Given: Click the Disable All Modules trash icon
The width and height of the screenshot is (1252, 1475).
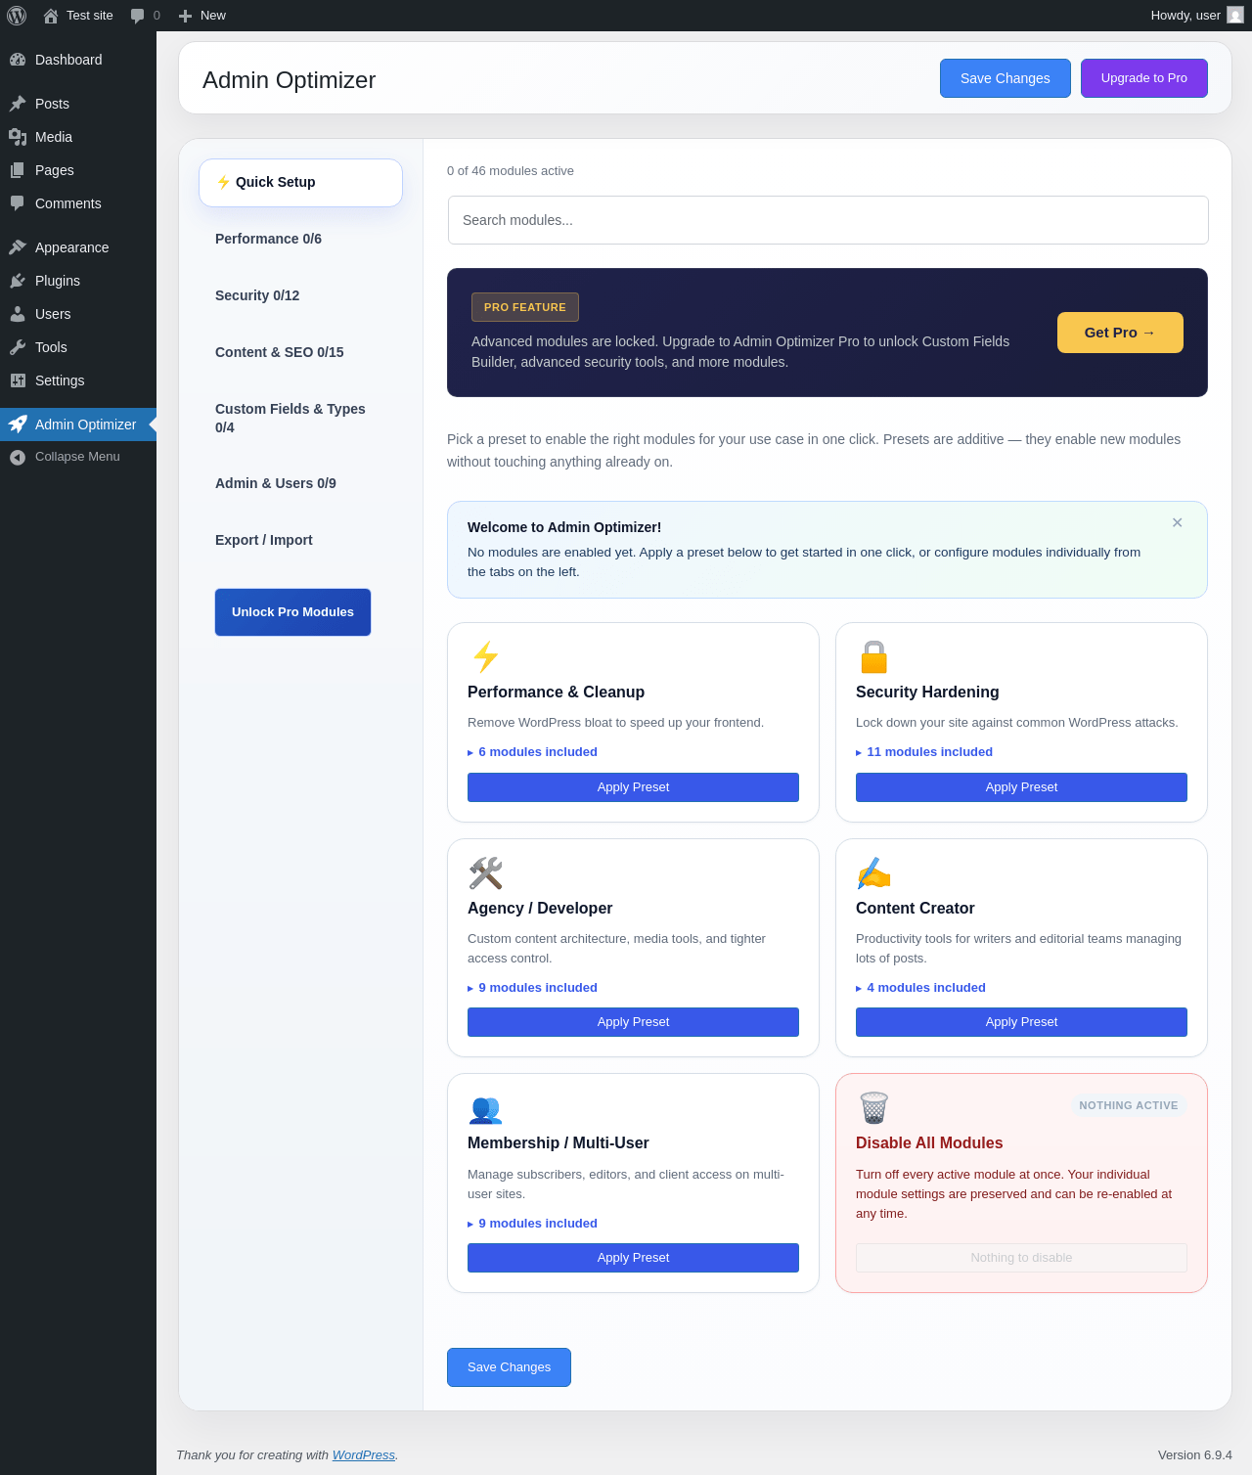Looking at the screenshot, I should [x=874, y=1108].
